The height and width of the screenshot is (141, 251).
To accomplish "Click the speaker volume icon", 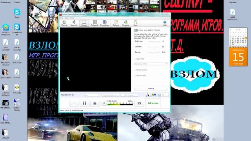I will (104, 103).
